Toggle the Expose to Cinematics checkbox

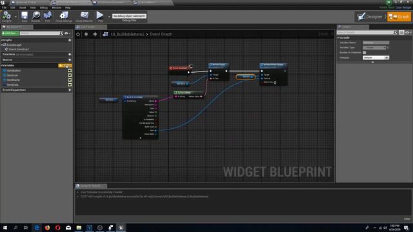pyautogui.click(x=364, y=53)
